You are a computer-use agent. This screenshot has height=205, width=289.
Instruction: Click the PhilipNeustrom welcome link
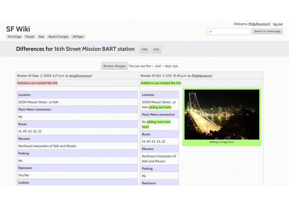coord(259,24)
